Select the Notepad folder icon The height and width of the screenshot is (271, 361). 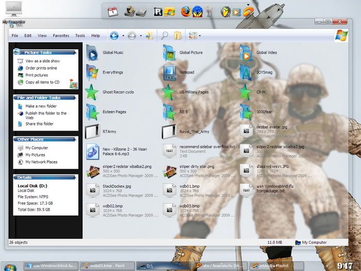tap(169, 72)
